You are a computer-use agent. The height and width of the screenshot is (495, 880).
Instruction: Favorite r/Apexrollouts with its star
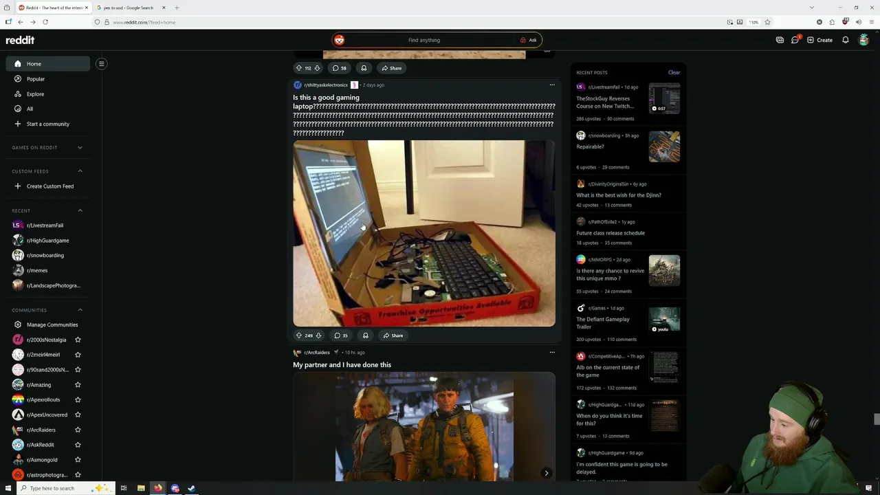[x=78, y=400]
